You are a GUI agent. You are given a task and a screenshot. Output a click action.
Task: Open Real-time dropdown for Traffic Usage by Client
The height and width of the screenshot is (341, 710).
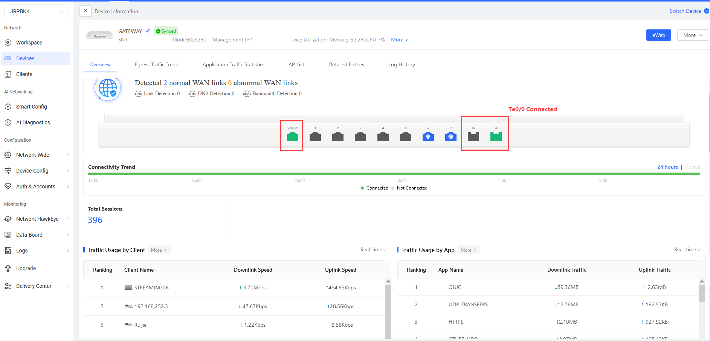pos(373,249)
